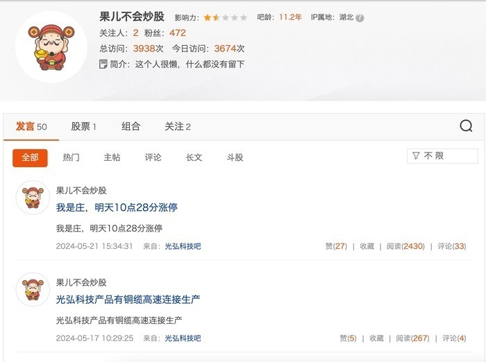Viewport: 486px width, 362px height.
Task: Click the funnel icon in the filter box
Action: tap(416, 156)
